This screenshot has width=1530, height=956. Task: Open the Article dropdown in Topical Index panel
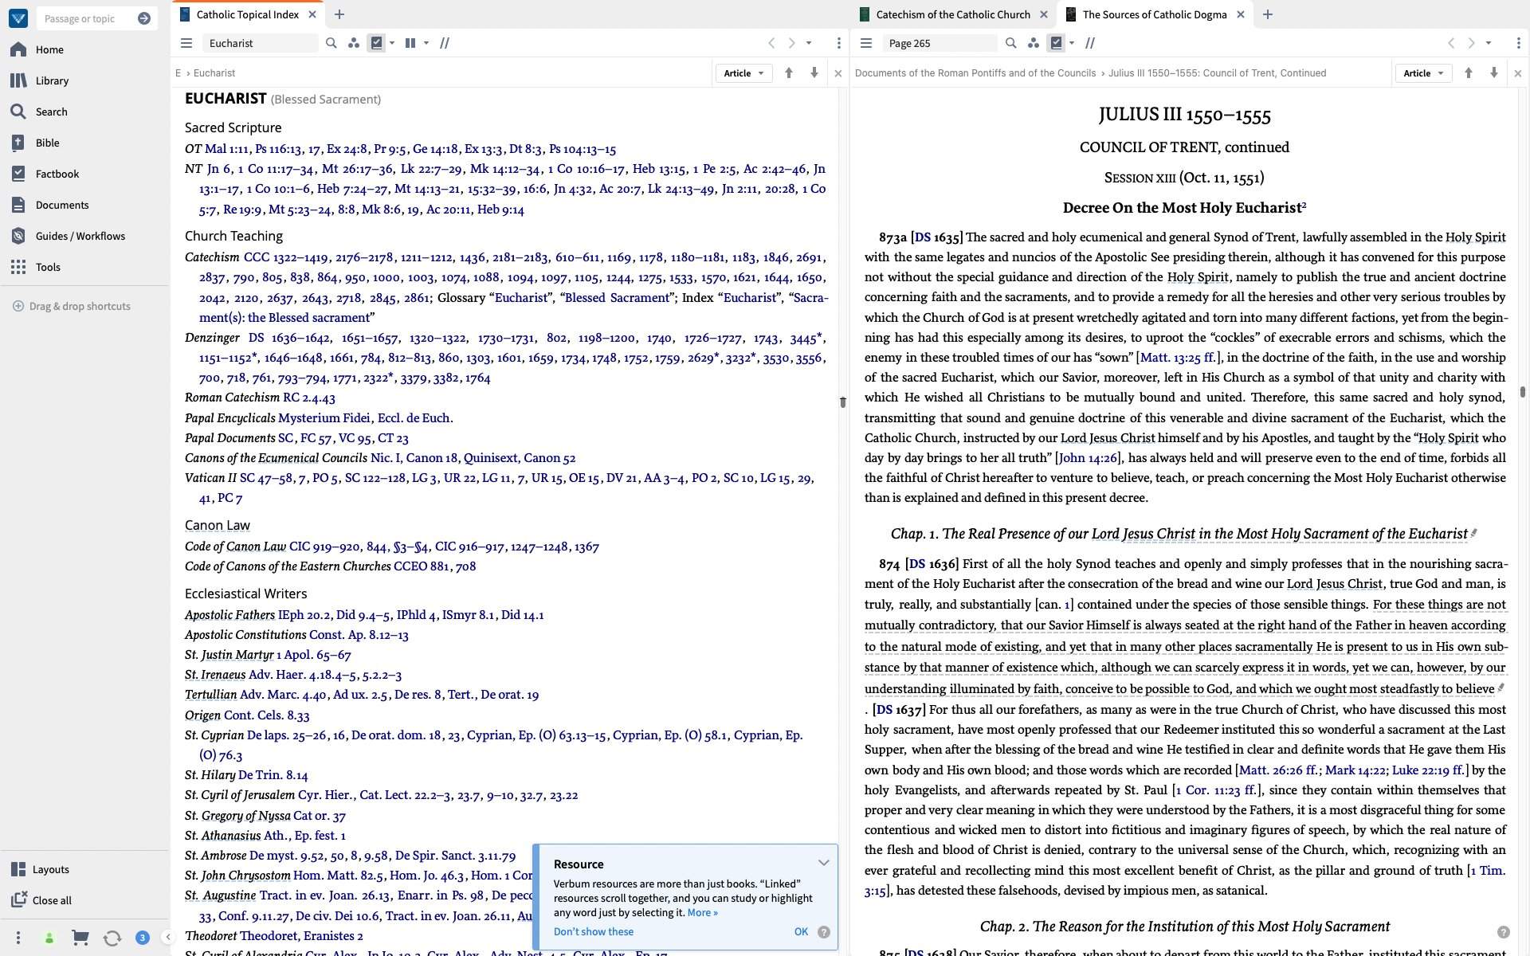(743, 73)
